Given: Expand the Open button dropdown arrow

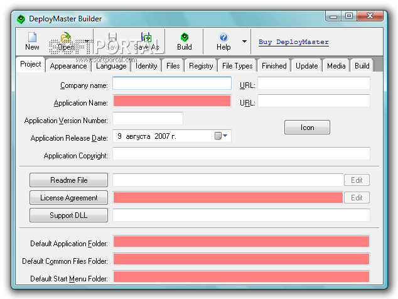Looking at the screenshot, I should (x=87, y=41).
